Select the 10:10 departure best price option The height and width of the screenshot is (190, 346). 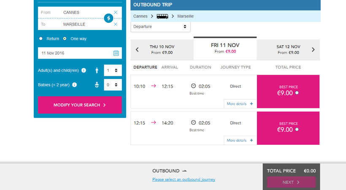point(297,93)
